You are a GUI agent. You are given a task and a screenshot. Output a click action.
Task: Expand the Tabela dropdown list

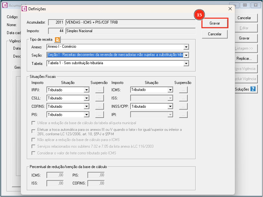pyautogui.click(x=186, y=63)
